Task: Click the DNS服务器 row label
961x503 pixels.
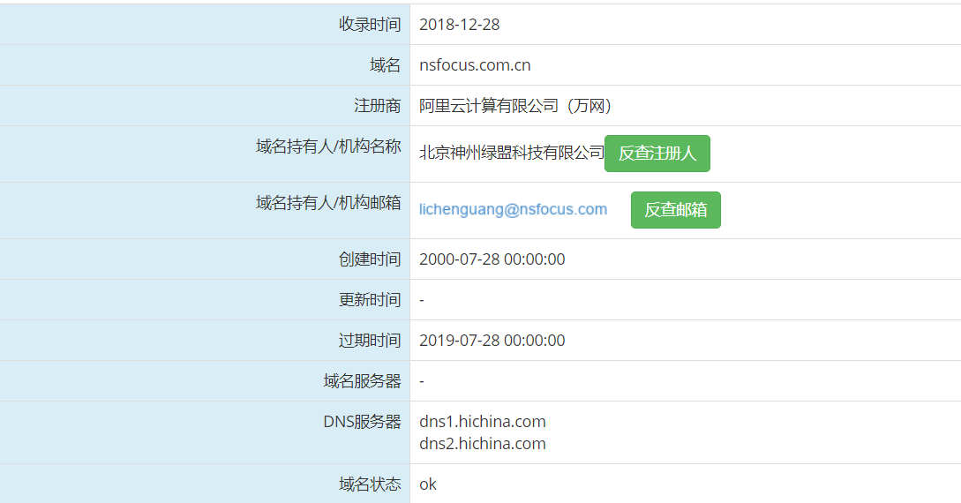Action: click(362, 422)
